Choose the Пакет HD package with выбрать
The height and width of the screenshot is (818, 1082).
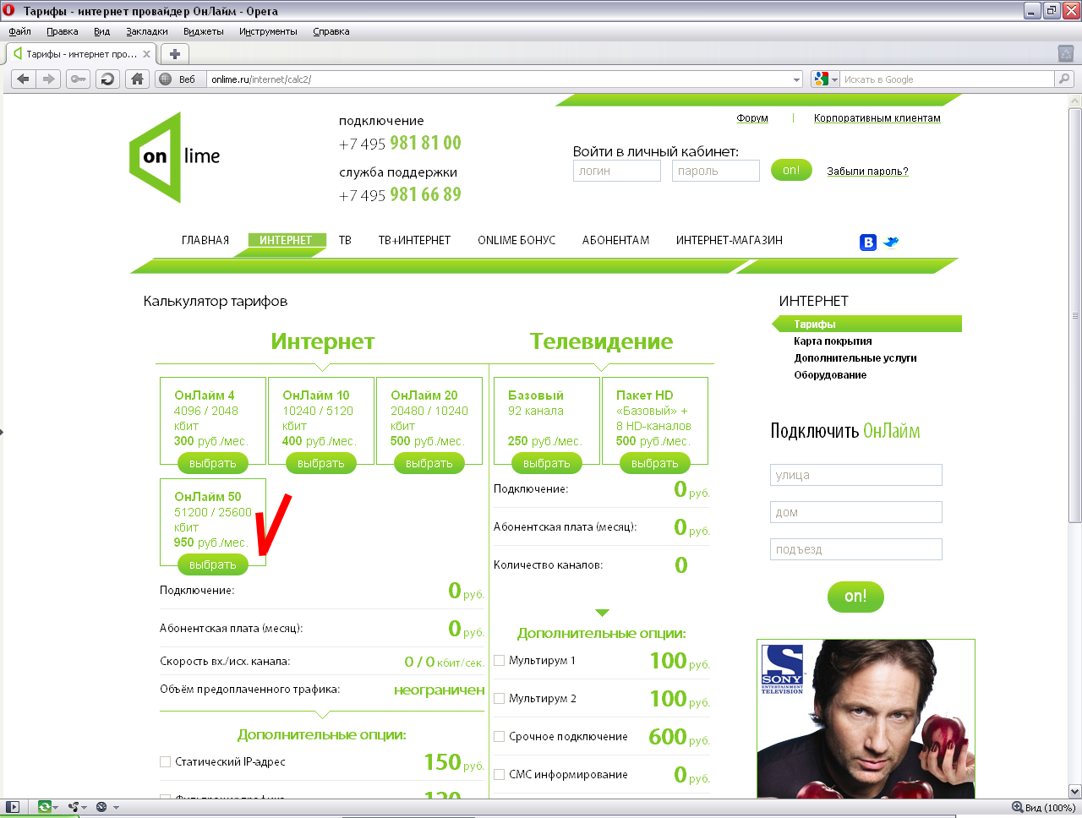pos(655,464)
